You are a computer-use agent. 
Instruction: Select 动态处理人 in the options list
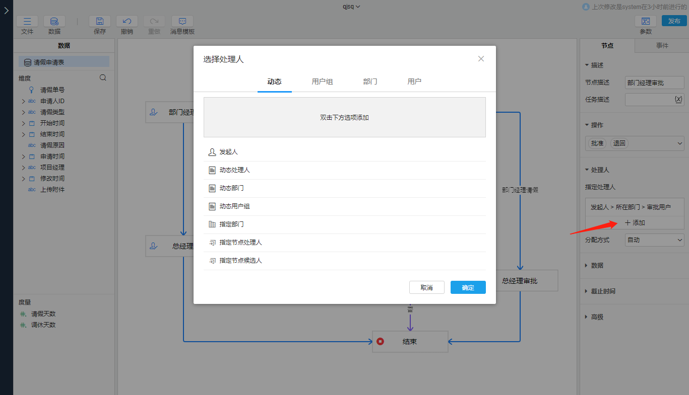[234, 170]
